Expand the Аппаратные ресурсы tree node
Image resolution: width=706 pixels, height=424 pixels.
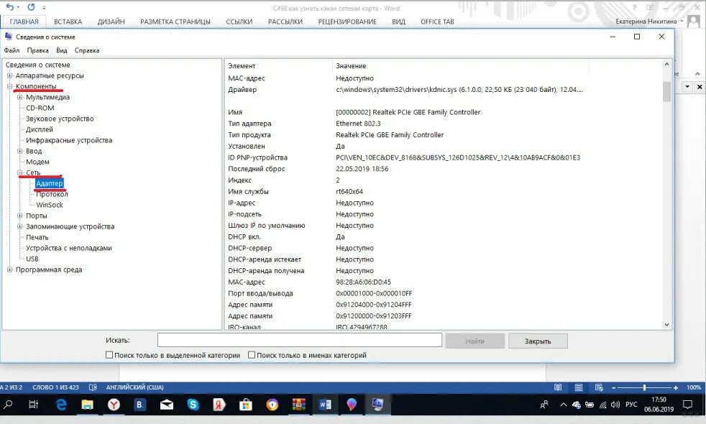coord(9,75)
